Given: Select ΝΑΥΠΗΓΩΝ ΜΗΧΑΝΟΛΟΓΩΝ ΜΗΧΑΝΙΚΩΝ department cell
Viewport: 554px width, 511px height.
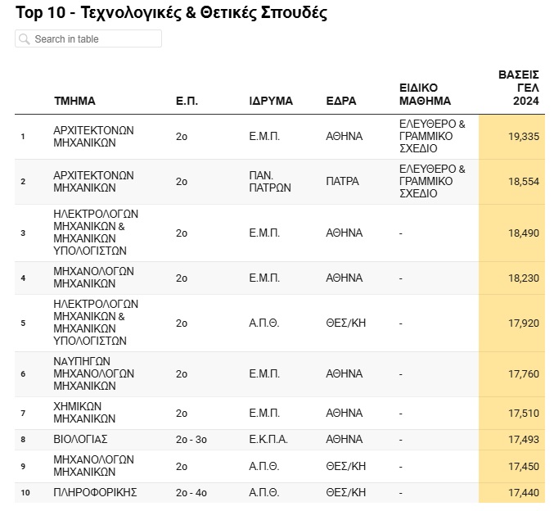Looking at the screenshot, I should click(93, 373).
